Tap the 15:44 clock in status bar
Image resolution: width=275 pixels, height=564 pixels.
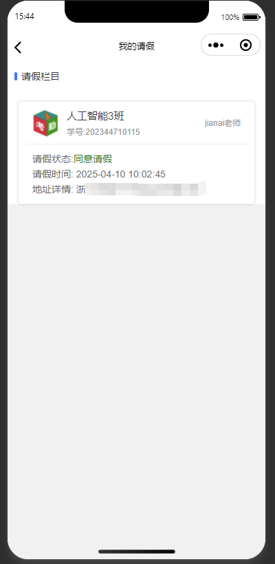click(x=25, y=17)
